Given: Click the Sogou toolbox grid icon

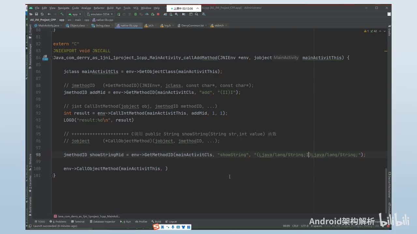Looking at the screenshot, I should pos(188,227).
